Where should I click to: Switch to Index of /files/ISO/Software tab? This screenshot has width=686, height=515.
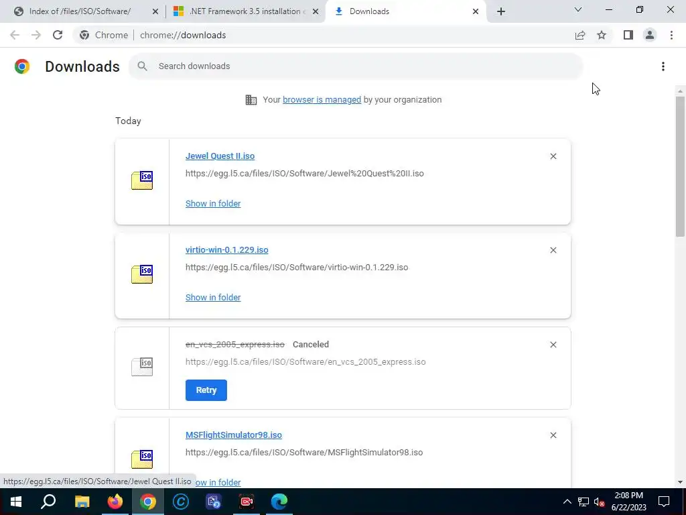click(81, 11)
